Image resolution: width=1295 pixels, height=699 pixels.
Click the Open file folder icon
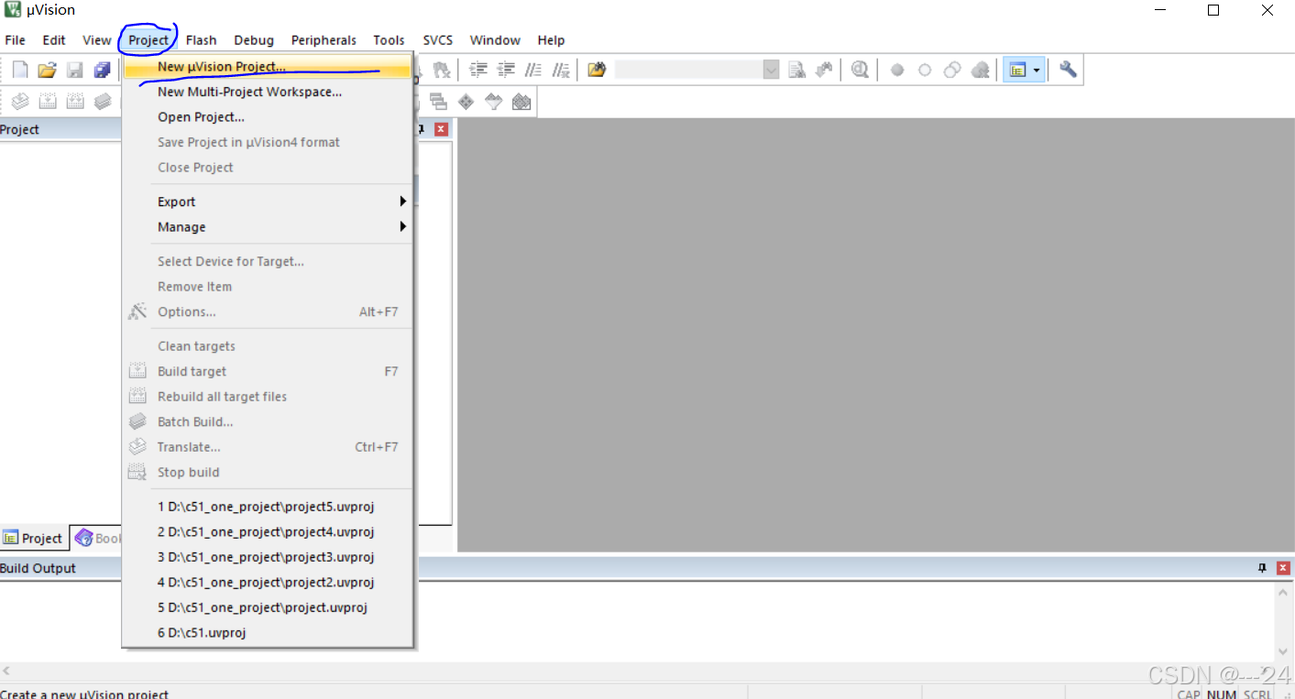click(48, 70)
